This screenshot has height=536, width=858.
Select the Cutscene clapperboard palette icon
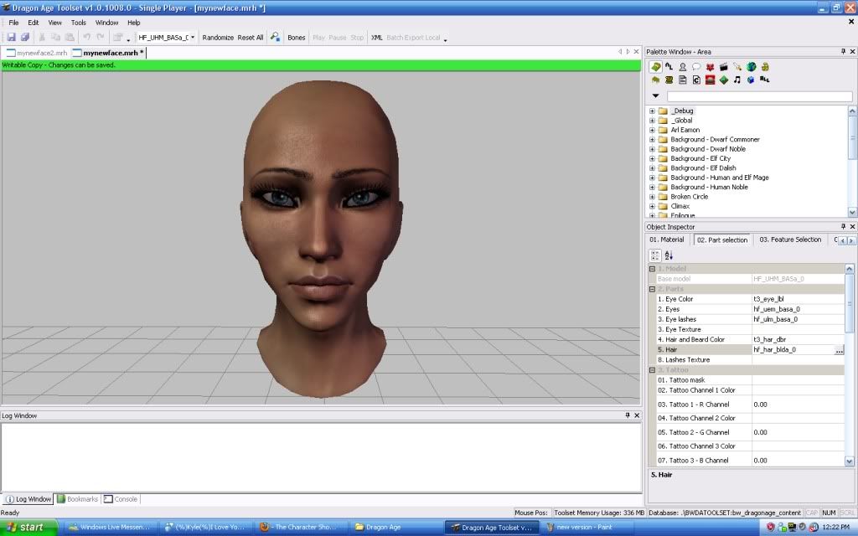(724, 67)
